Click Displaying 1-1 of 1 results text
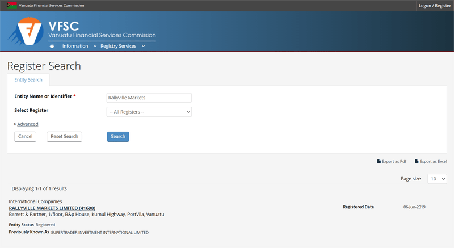 pyautogui.click(x=39, y=188)
